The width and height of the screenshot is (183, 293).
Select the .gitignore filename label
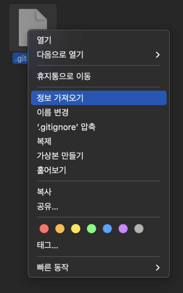20,58
